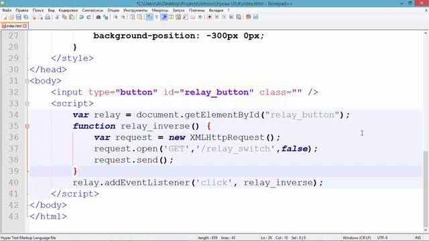Click the Playback macro icon

click(224, 17)
